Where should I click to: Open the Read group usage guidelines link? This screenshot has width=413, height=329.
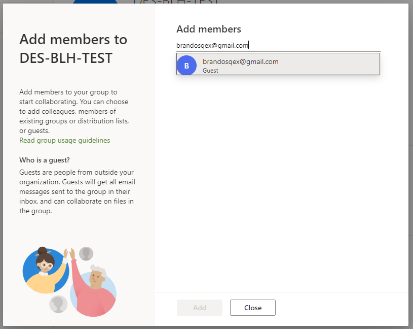[x=64, y=140]
